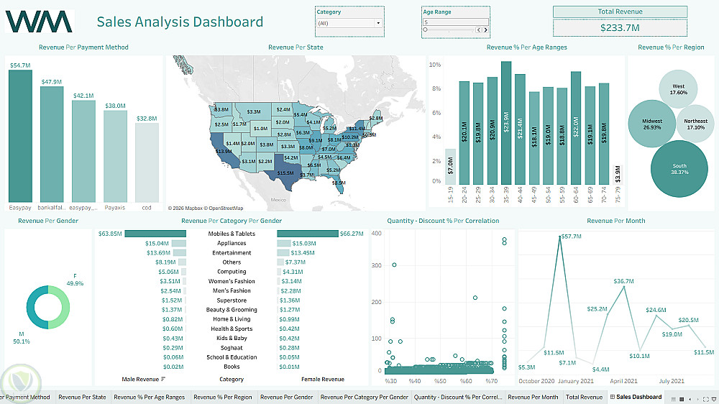719x404 pixels.
Task: Select Florida on the map ($8.5M)
Action: point(337,182)
